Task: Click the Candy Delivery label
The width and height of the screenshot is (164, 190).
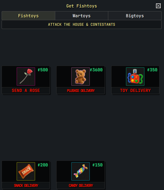Action: (81, 185)
